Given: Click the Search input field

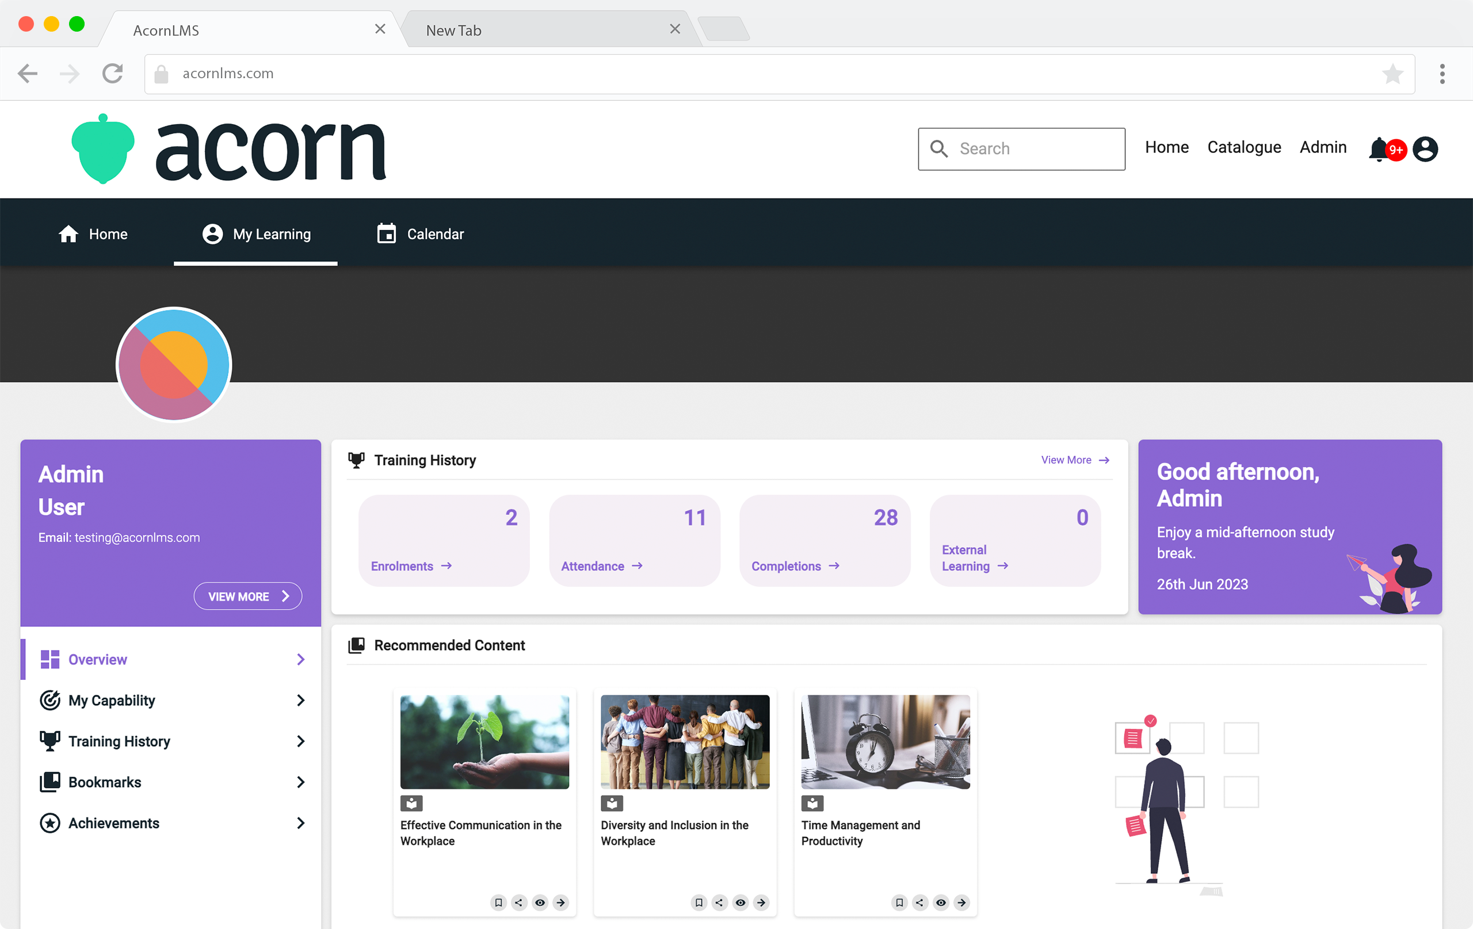Looking at the screenshot, I should point(1020,148).
